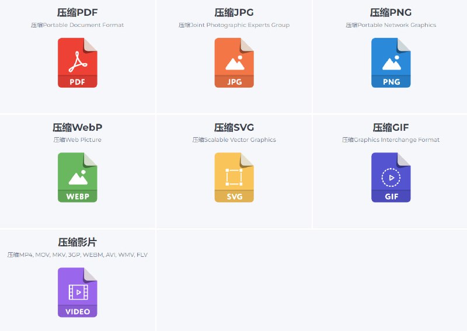Click the blue PNG file icon
Image resolution: width=467 pixels, height=331 pixels.
(x=391, y=63)
